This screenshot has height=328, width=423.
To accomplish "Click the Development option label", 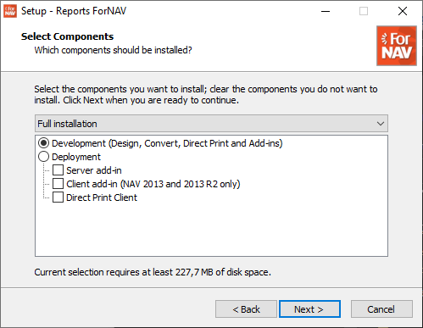I will click(167, 143).
